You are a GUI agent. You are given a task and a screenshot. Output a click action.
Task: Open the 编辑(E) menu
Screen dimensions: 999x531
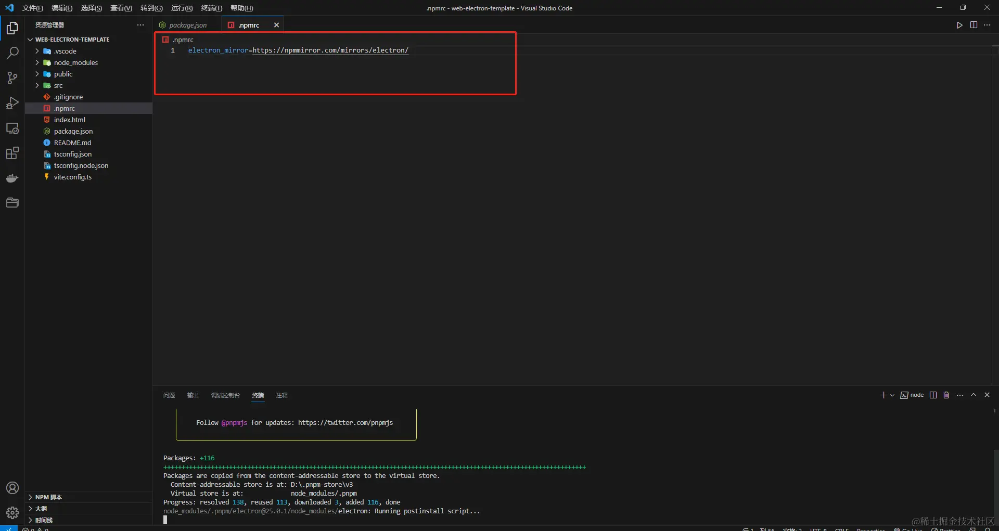pyautogui.click(x=62, y=8)
